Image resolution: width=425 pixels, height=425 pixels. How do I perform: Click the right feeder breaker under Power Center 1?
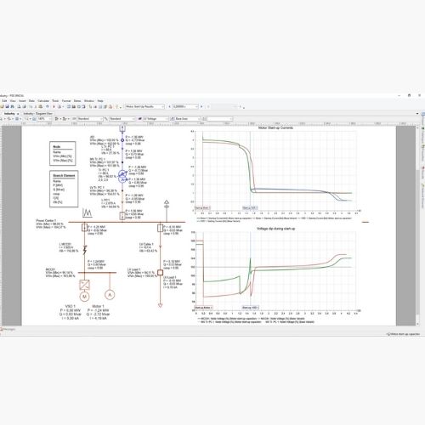(x=160, y=228)
